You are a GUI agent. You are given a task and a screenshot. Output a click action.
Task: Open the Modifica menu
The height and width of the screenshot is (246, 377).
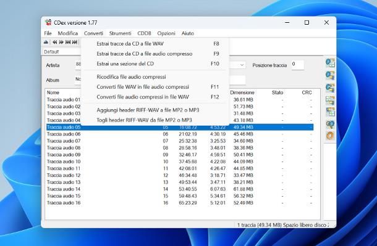click(x=68, y=33)
